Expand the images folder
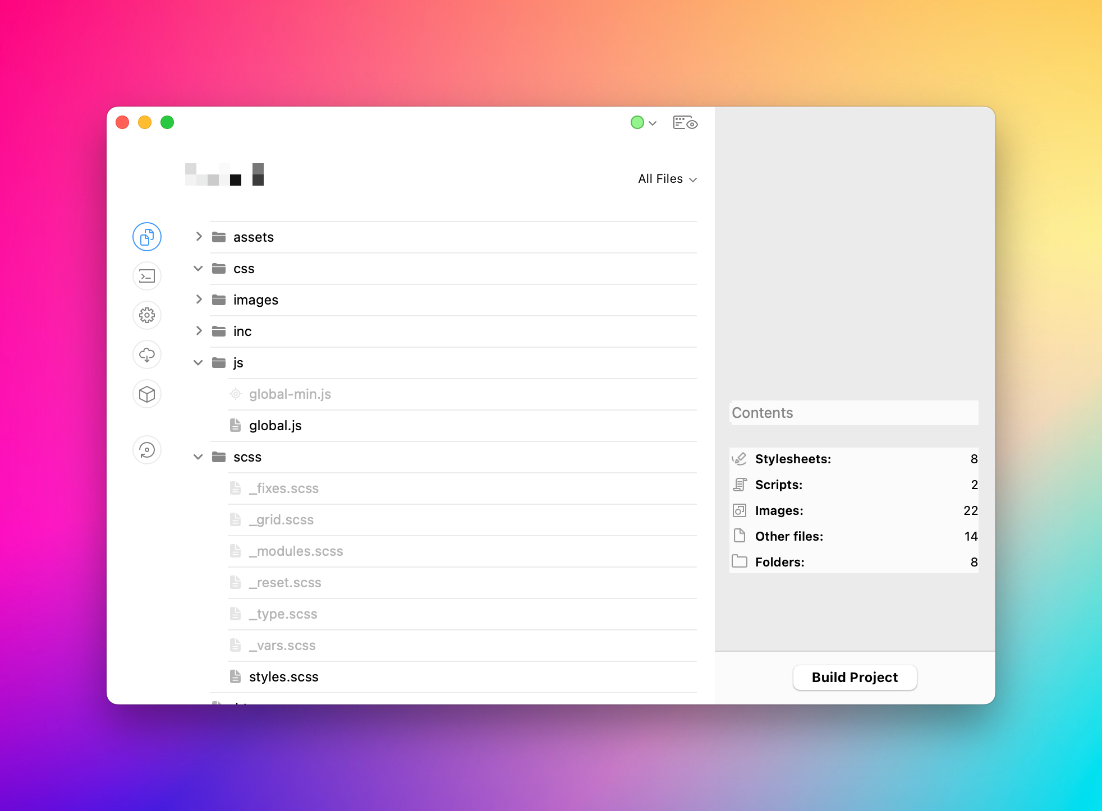 pos(198,299)
